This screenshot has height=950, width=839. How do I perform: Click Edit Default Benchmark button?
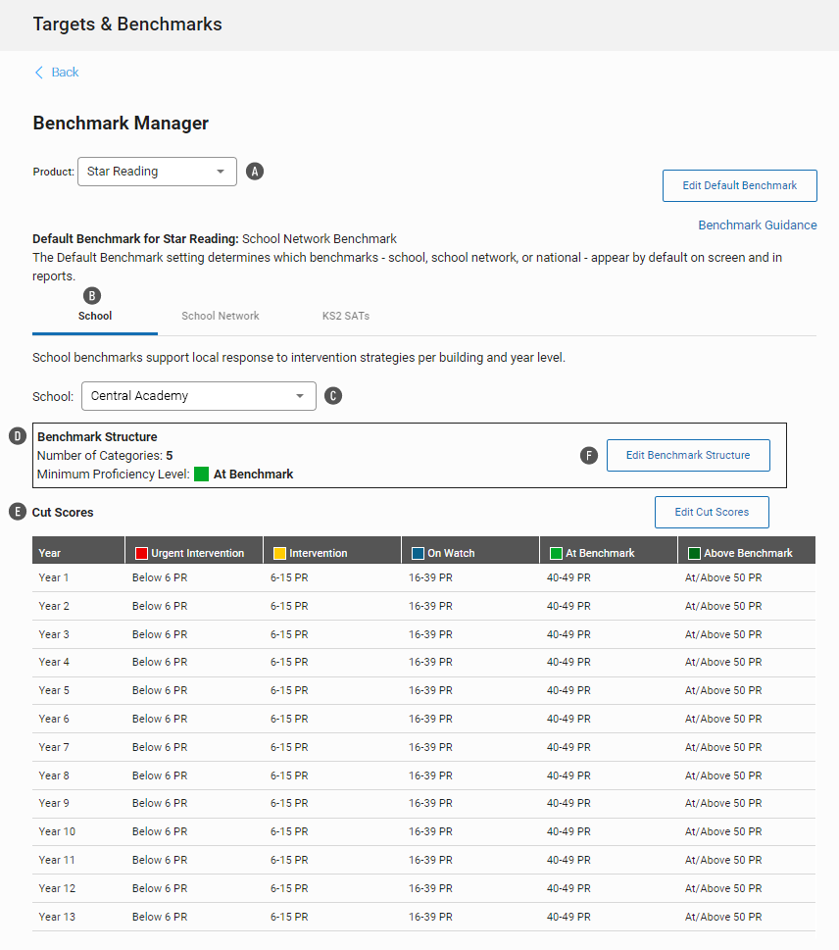coord(740,185)
